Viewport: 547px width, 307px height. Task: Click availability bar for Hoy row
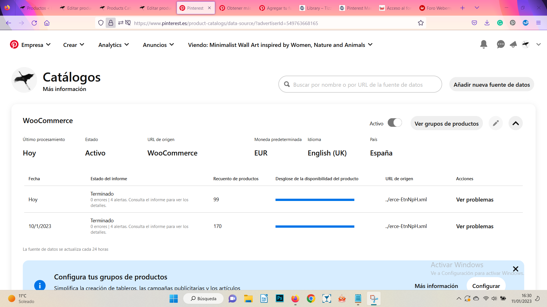(315, 200)
